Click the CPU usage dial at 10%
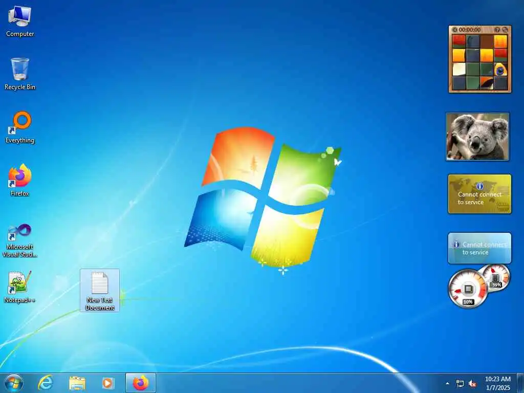Screen dimensions: 524x393 (x=468, y=289)
